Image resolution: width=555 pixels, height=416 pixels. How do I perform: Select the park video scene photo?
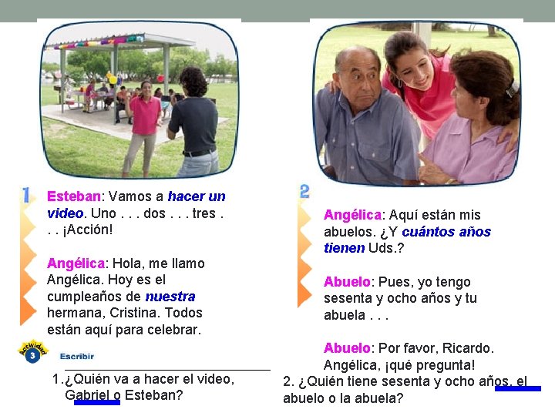(x=140, y=99)
